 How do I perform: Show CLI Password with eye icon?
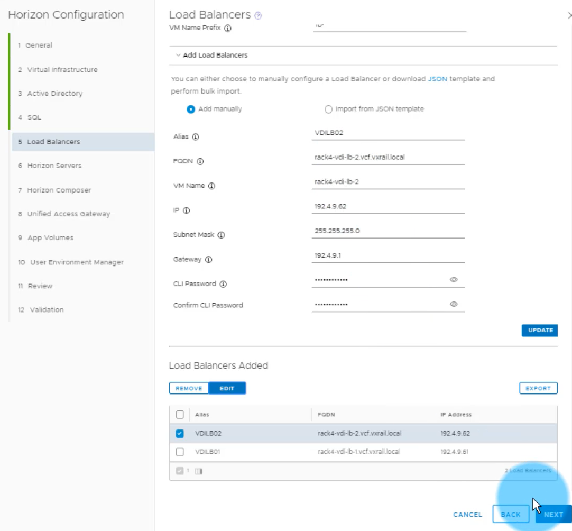[454, 280]
